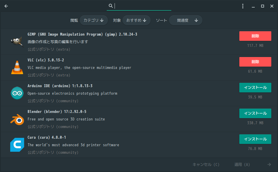
Task: Go back with the left arrow button
Action: (x=6, y=6)
